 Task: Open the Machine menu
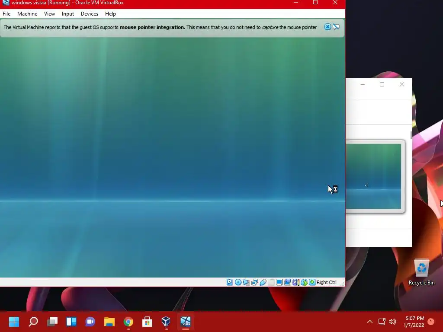pyautogui.click(x=27, y=14)
